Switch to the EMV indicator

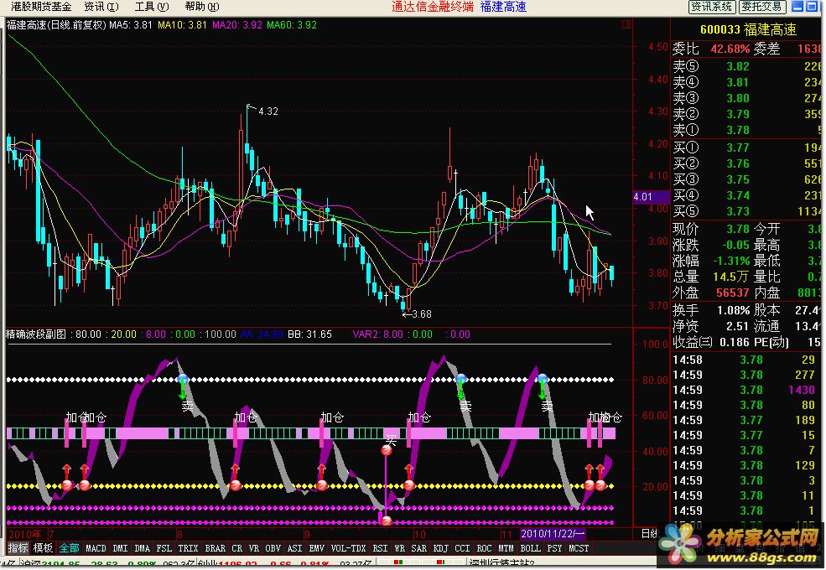317,548
